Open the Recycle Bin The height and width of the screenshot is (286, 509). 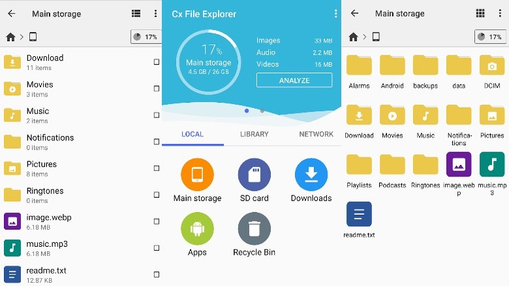click(x=254, y=234)
